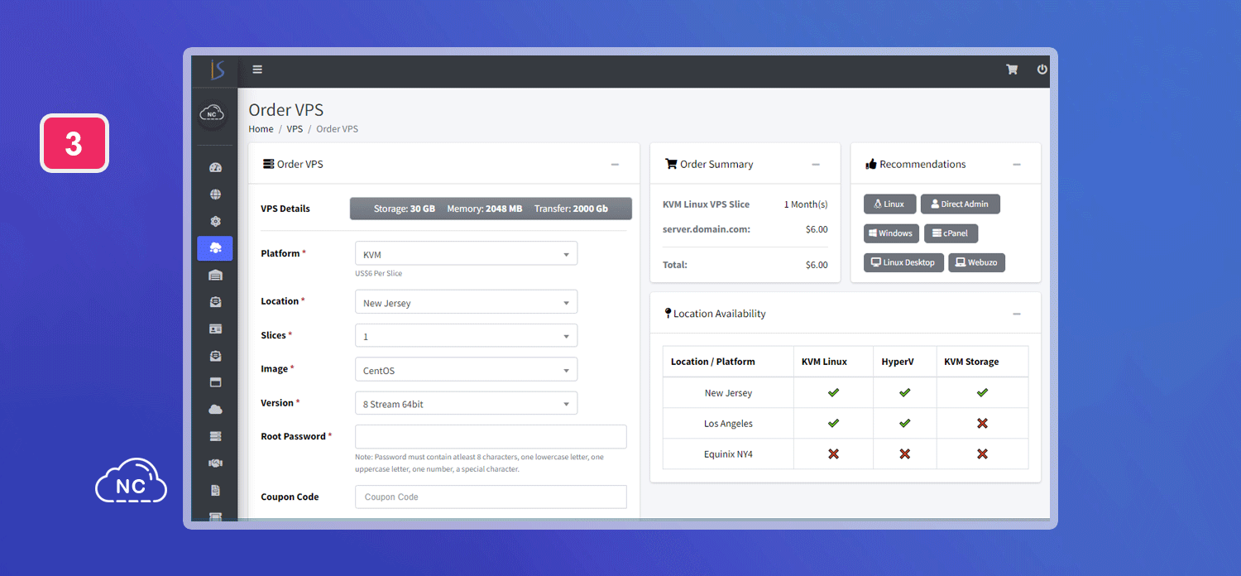Viewport: 1241px width, 576px height.
Task: Click the VPS Details specs bar
Action: point(491,209)
